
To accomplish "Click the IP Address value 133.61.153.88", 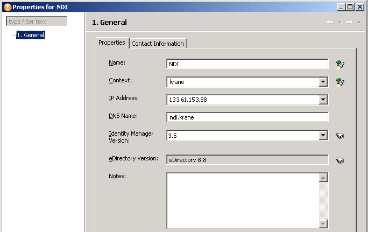I will tap(188, 100).
